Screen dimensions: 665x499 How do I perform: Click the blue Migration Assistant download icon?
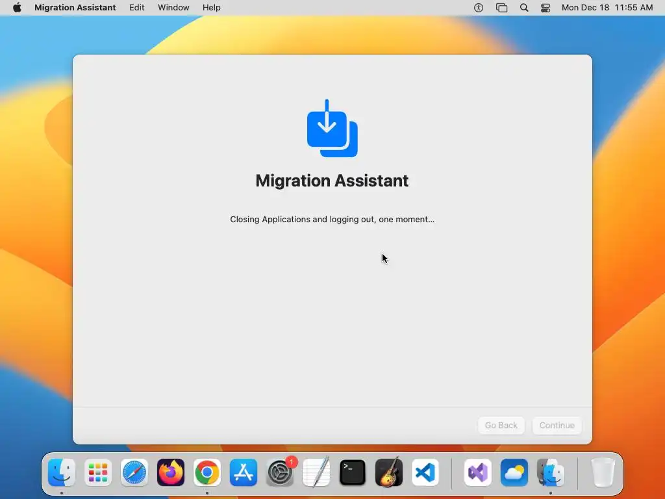point(332,128)
